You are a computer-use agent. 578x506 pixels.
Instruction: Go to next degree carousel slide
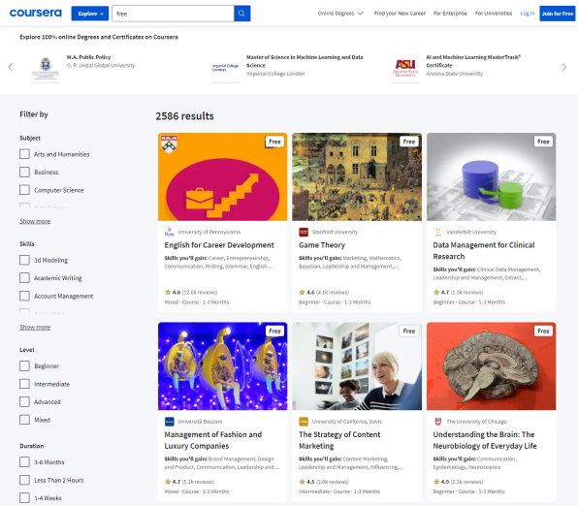pyautogui.click(x=564, y=67)
